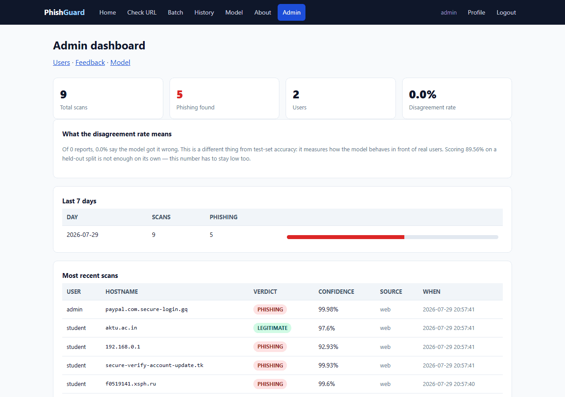Click the PHISHING badge for paypal.com.secure-login.gq
The image size is (565, 397).
tap(270, 309)
